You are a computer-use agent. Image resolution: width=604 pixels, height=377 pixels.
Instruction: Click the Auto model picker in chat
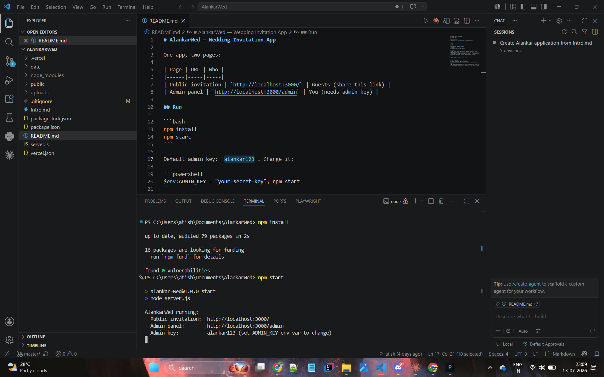(523, 331)
